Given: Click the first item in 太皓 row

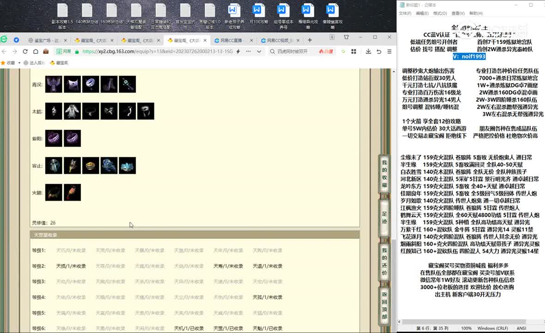Looking at the screenshot, I should (54, 111).
